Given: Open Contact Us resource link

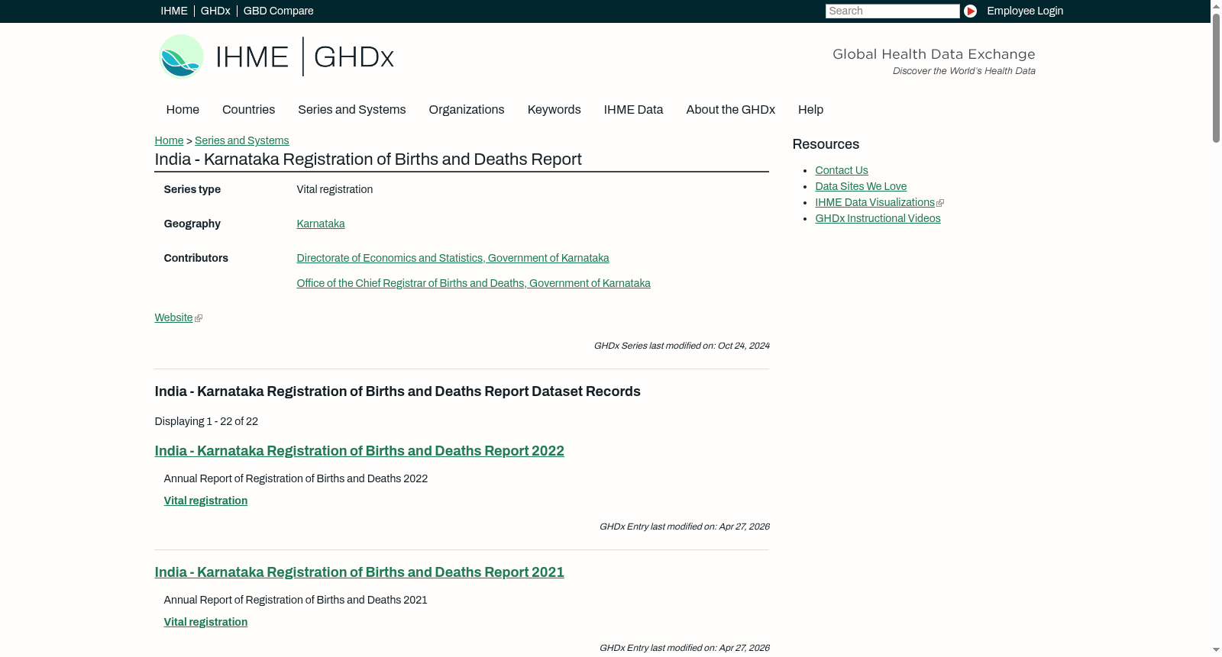Looking at the screenshot, I should tap(842, 170).
